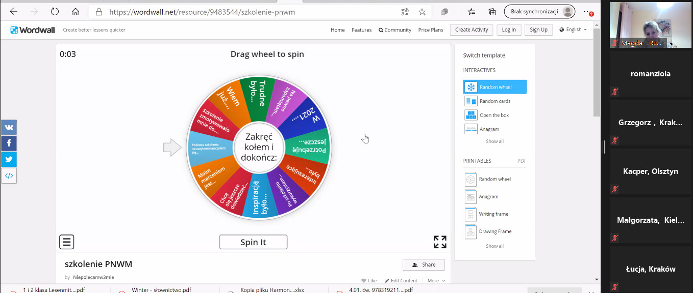Select the Random cards template icon

pos(471,101)
